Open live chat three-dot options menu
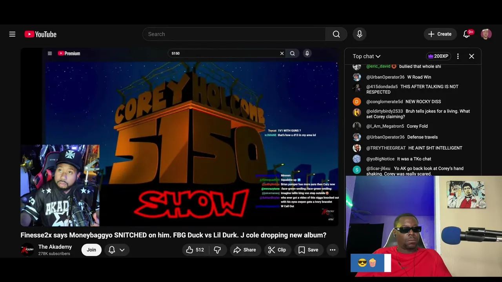 (458, 56)
